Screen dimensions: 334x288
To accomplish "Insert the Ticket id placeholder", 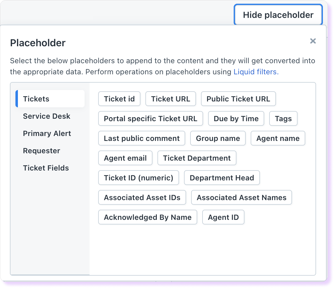I will tap(119, 99).
